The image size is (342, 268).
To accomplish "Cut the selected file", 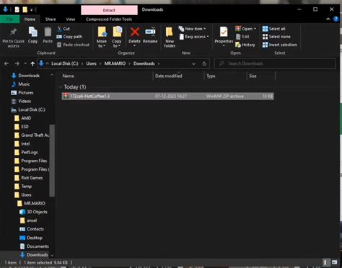I will [63, 29].
